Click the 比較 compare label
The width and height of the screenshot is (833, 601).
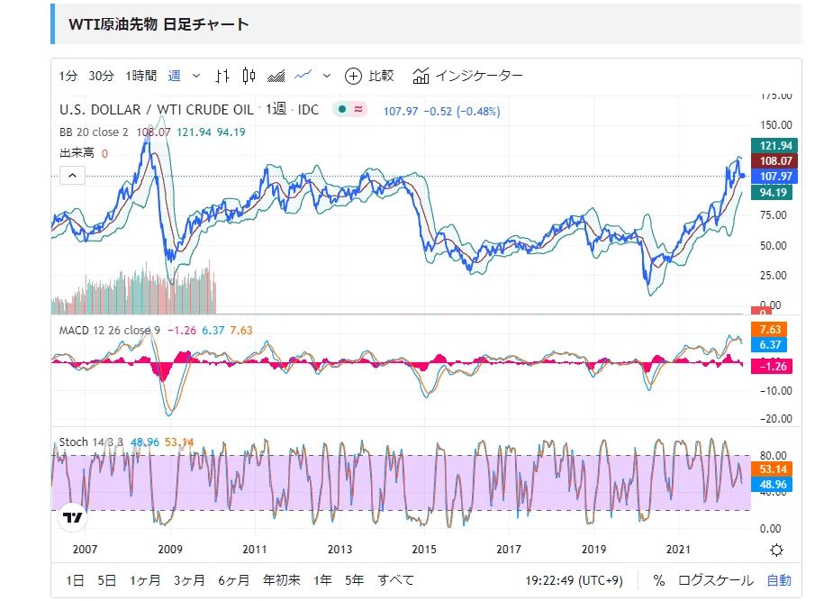(382, 76)
